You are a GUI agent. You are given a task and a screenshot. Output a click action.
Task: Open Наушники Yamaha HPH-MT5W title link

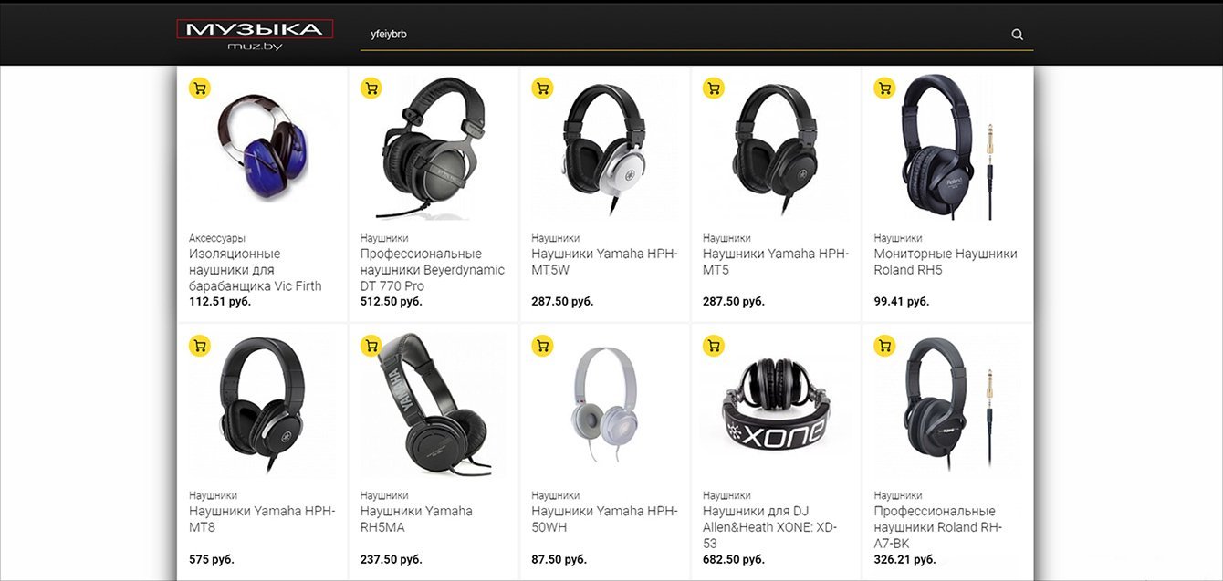tap(604, 262)
